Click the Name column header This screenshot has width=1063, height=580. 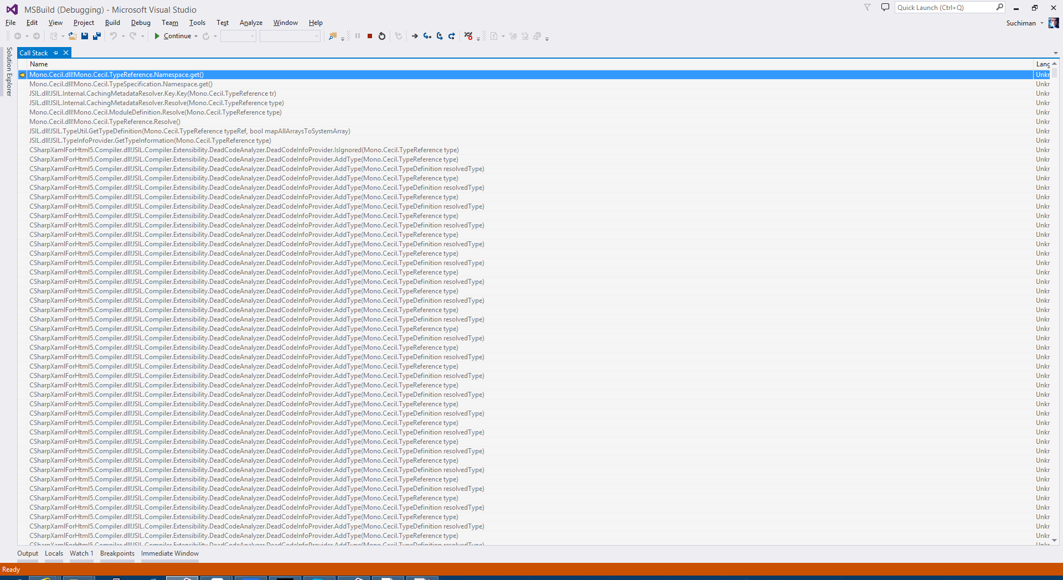click(530, 64)
